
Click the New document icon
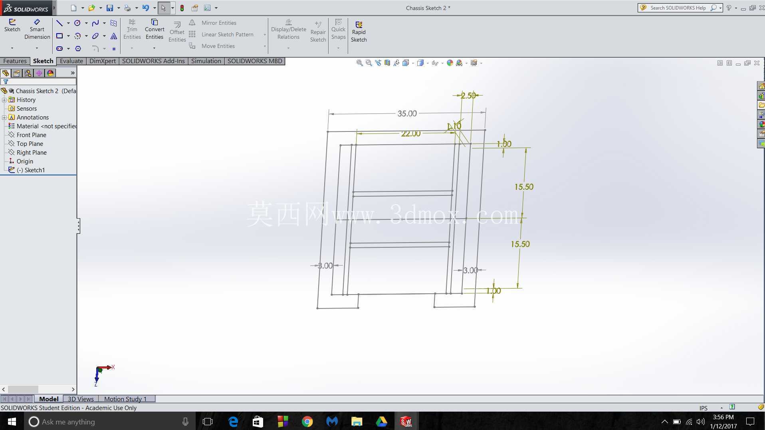tap(73, 8)
